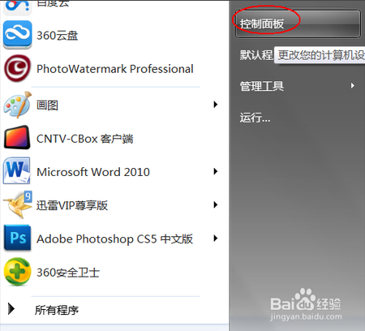The image size is (365, 331).
Task: Open Photoshop via its Ps icon
Action: 17,239
